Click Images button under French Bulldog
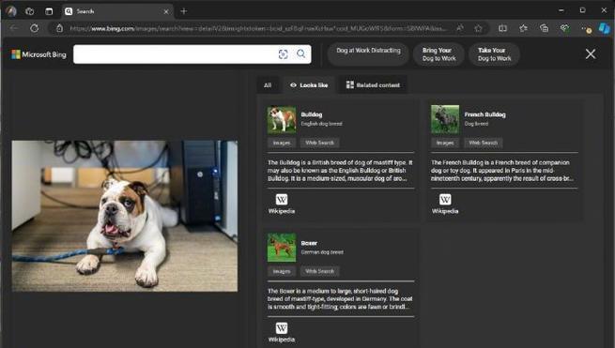The image size is (615, 348). tap(445, 143)
